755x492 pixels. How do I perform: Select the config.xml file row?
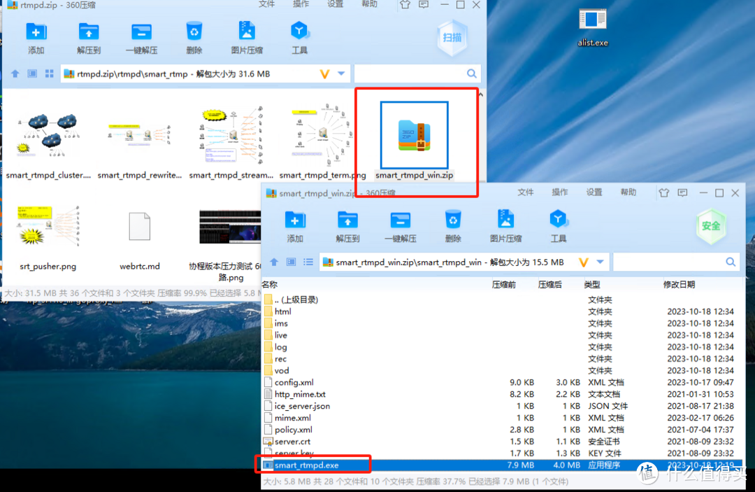point(501,383)
